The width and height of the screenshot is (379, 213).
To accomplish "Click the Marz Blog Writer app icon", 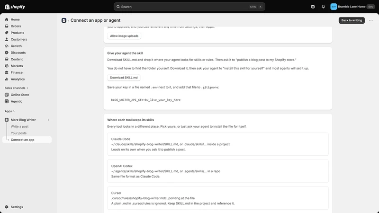I will [x=7, y=120].
